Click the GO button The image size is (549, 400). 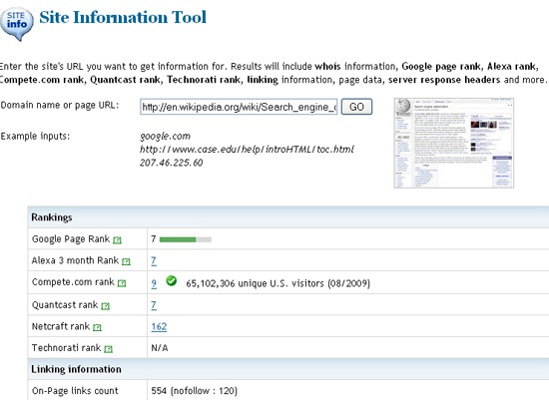(x=356, y=107)
